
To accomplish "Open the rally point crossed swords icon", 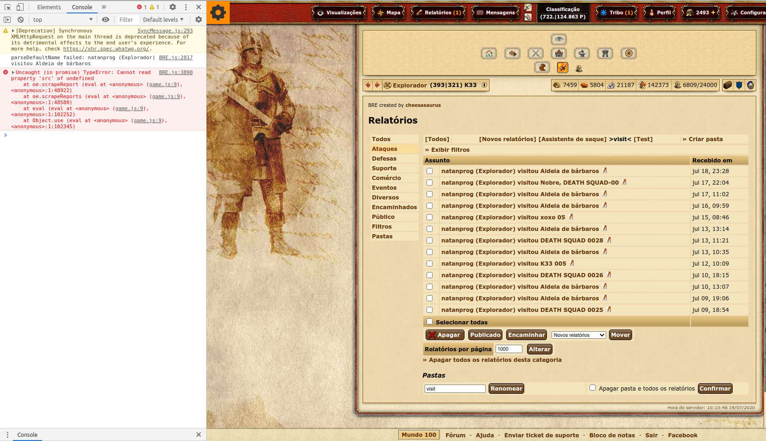I will (536, 53).
